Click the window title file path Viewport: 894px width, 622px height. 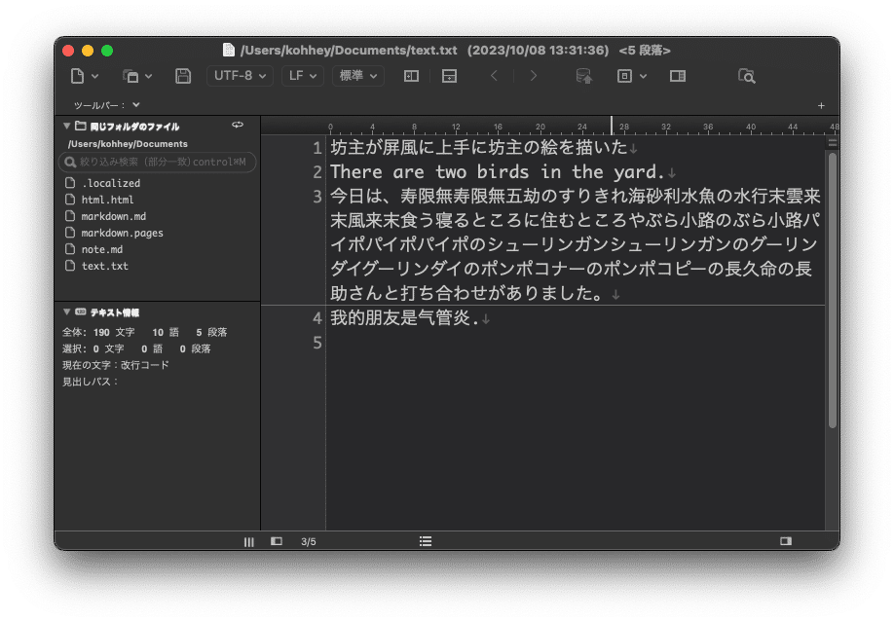349,51
